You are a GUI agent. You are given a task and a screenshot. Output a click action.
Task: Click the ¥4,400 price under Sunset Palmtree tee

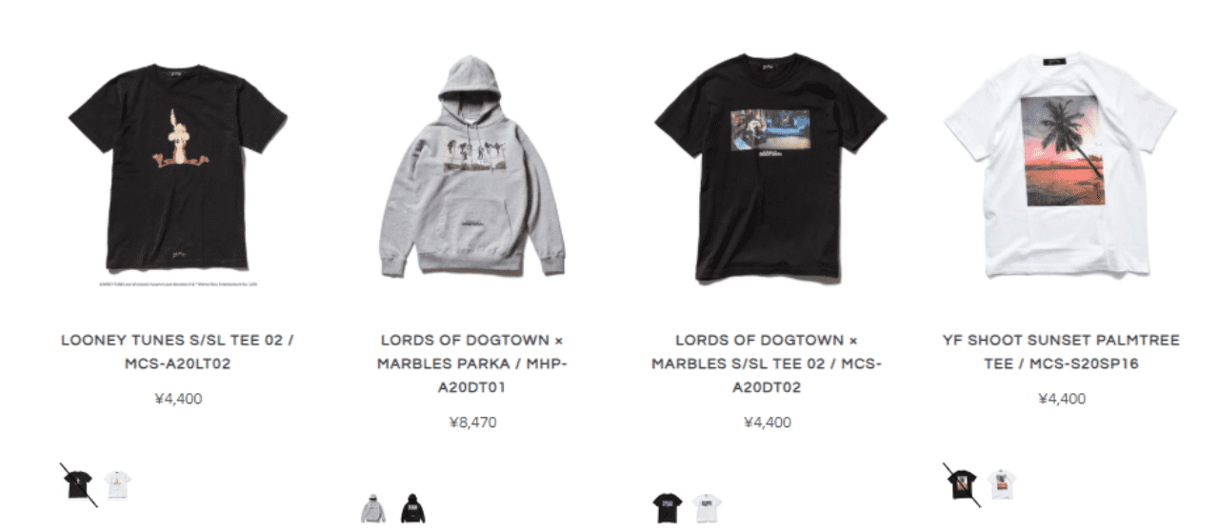[1062, 399]
